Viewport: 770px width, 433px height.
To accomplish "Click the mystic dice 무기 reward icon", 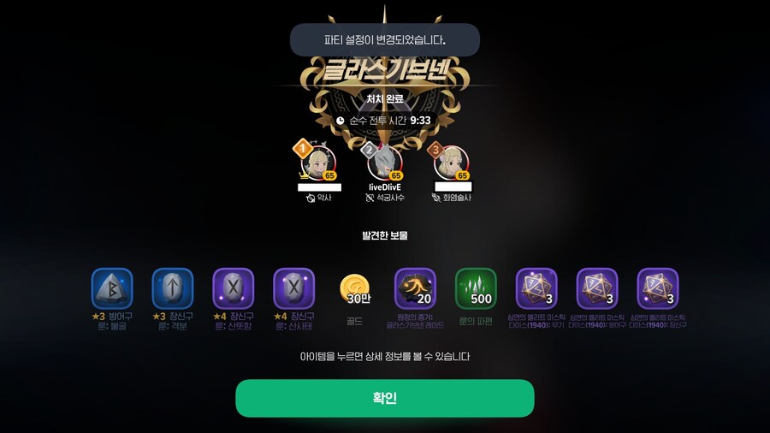I will click(x=536, y=288).
